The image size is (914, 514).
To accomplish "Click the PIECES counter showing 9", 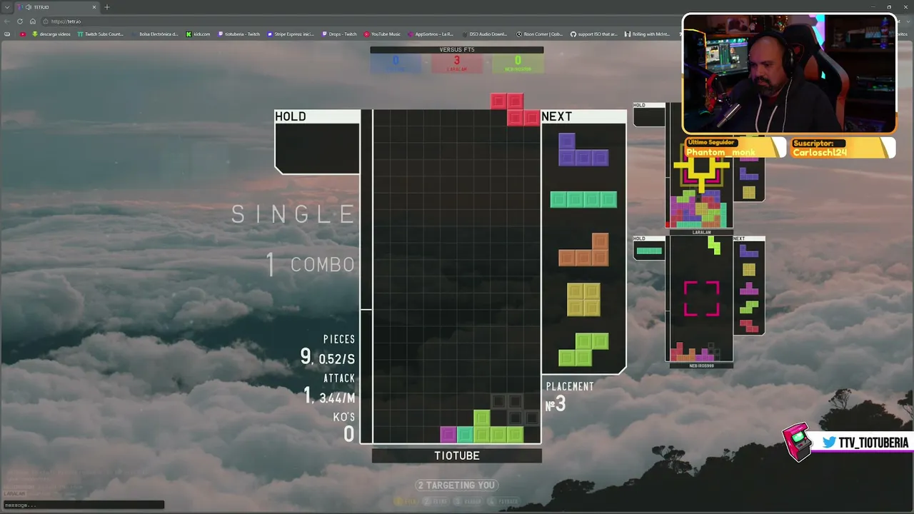I will point(306,357).
